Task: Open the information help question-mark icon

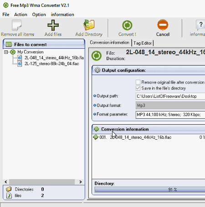Action: pos(200,25)
